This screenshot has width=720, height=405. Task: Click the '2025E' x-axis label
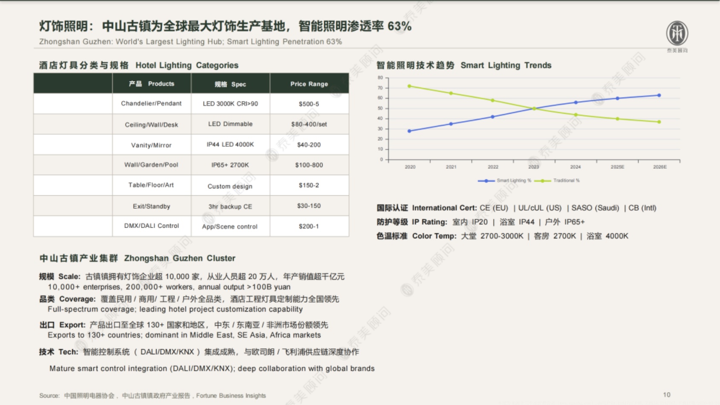pos(617,167)
